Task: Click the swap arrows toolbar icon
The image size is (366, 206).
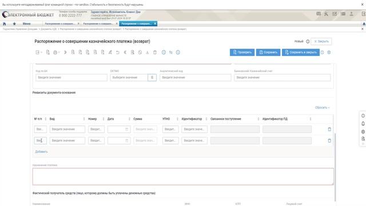Action: pyautogui.click(x=171, y=52)
